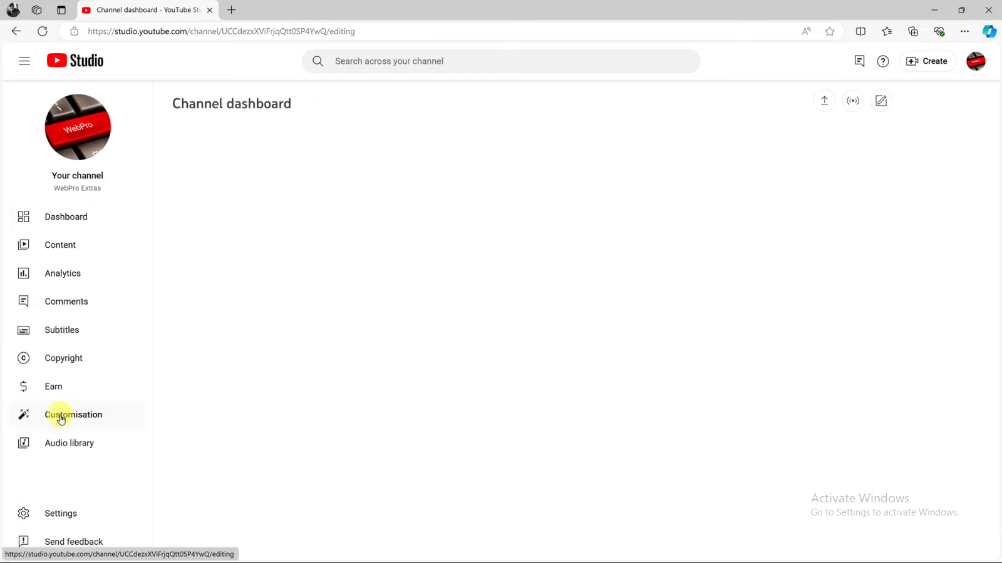
Task: Click the Subtitles icon
Action: [x=24, y=330]
